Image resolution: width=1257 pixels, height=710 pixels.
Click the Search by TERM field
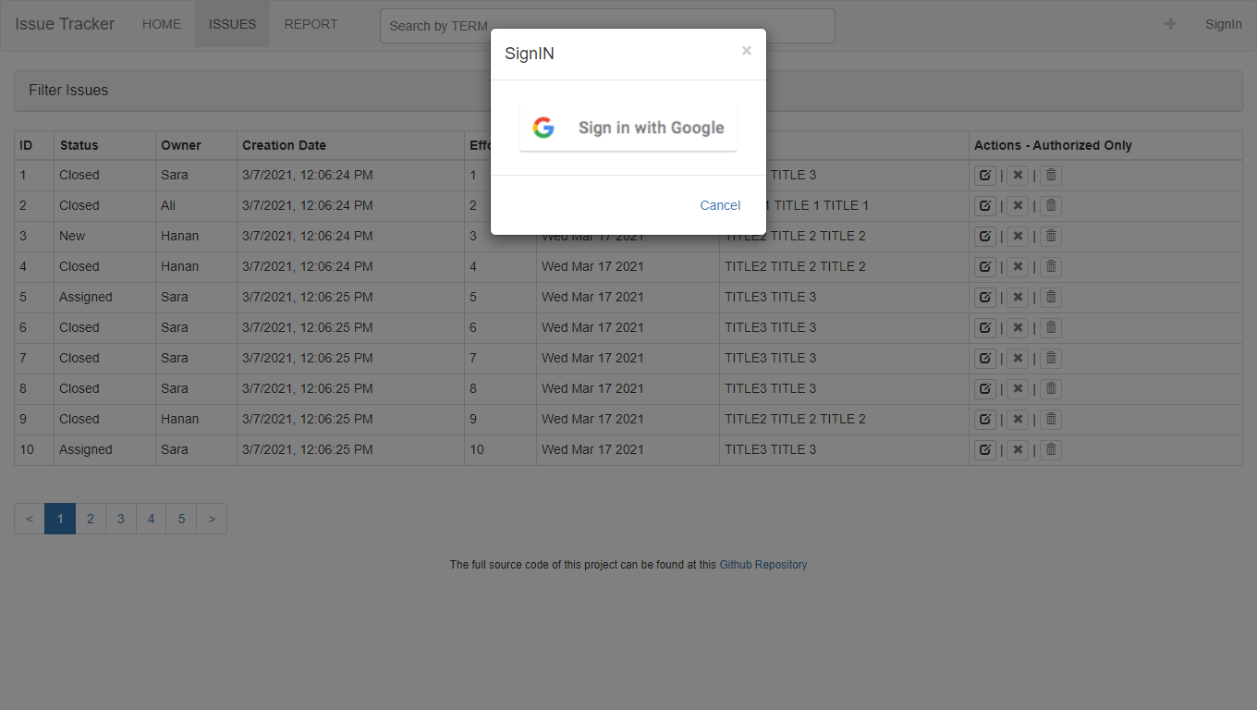point(607,26)
